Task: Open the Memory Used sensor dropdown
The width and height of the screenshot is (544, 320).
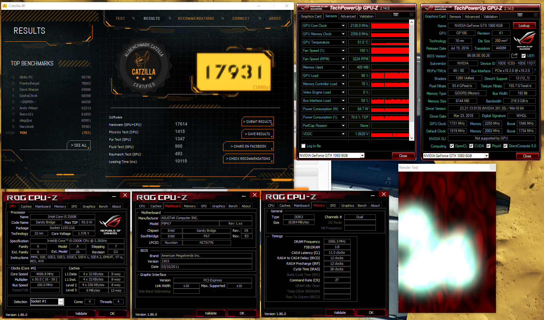Action: [343, 67]
